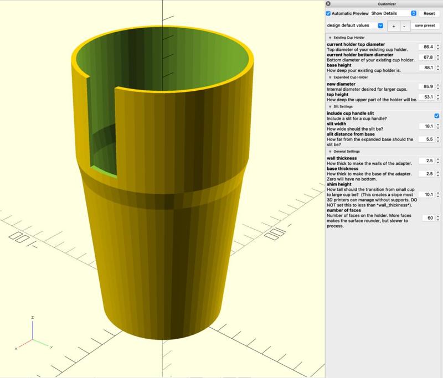The image size is (443, 378).
Task: Open the design default values preset dropdown
Action: coord(380,25)
